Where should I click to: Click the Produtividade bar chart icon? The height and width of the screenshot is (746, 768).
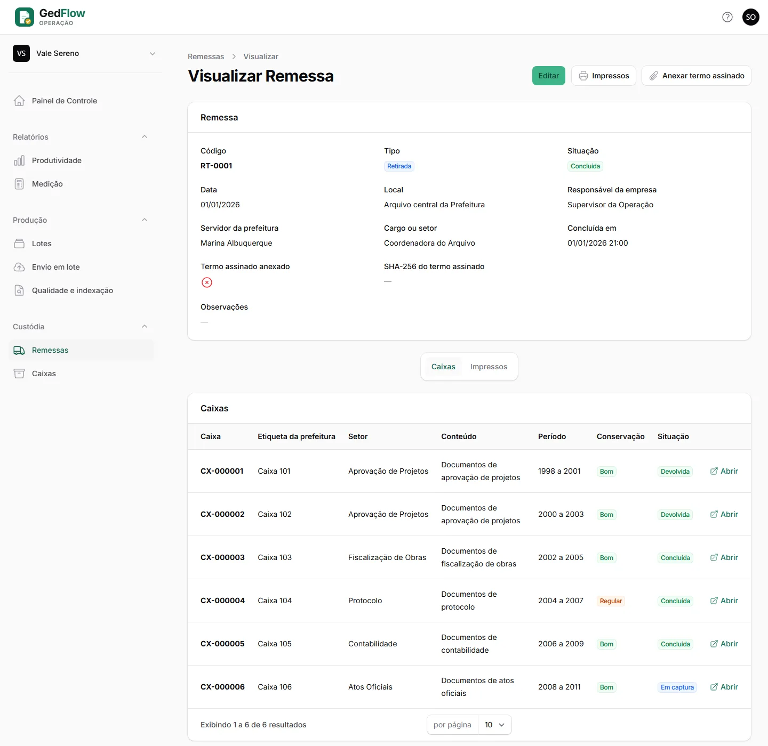(x=19, y=160)
